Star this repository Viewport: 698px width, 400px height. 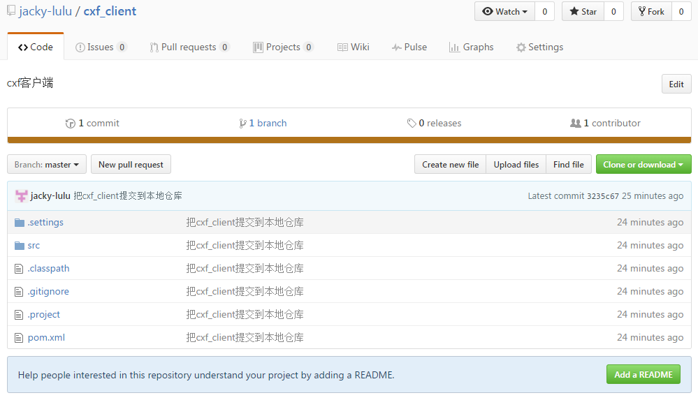click(583, 12)
